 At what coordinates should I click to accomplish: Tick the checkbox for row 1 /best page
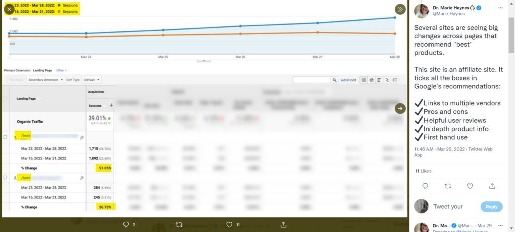(5, 137)
